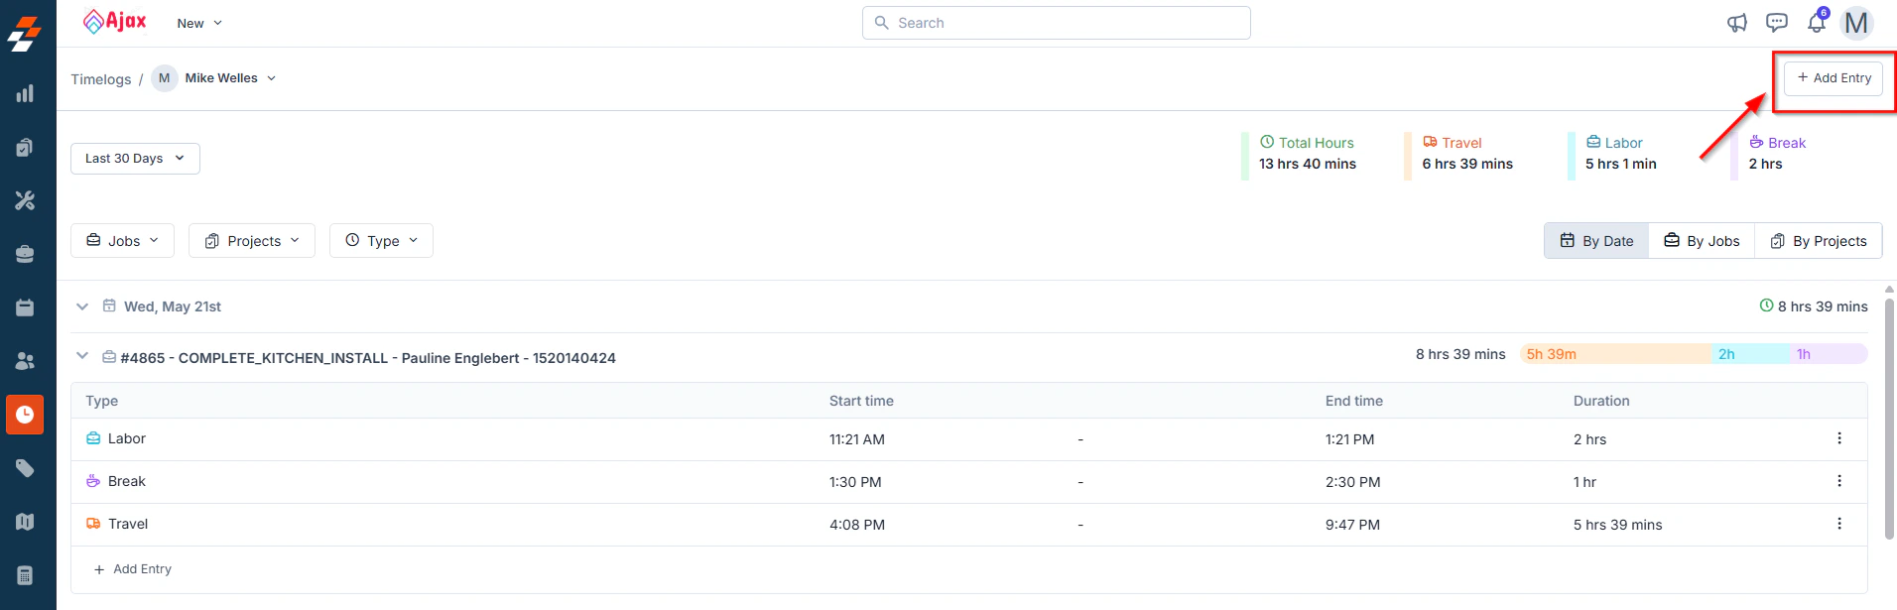The image size is (1897, 610).
Task: Open the map sidebar icon
Action: 25,522
